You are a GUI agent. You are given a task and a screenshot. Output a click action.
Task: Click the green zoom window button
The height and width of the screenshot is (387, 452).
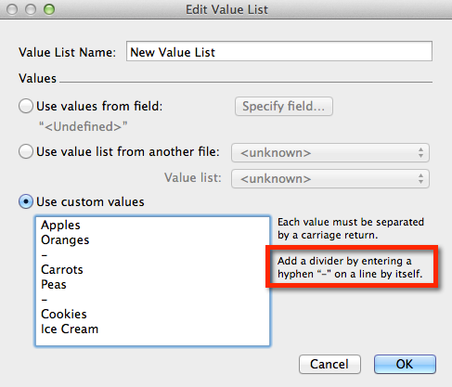49,9
